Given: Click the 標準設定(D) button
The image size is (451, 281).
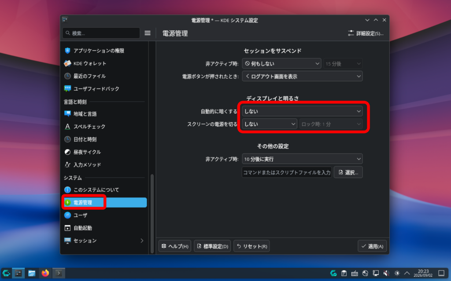Looking at the screenshot, I should coord(212,246).
